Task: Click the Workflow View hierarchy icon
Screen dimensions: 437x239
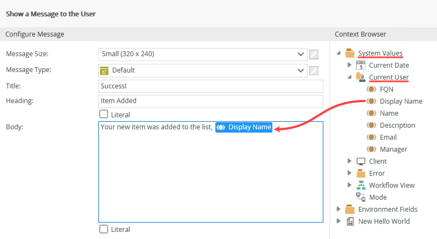Action: 361,185
